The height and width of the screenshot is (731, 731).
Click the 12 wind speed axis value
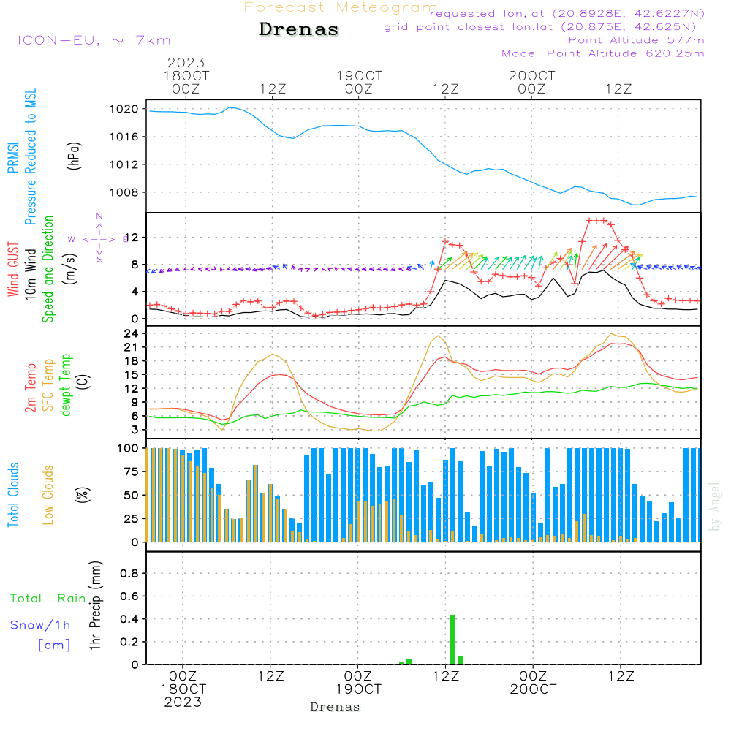[x=131, y=238]
